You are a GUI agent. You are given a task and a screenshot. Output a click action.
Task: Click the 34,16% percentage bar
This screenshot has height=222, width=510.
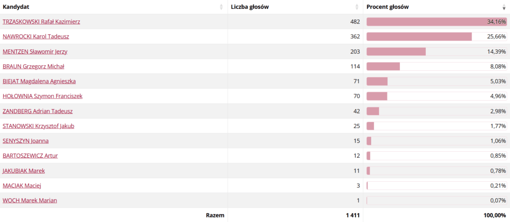click(x=437, y=22)
